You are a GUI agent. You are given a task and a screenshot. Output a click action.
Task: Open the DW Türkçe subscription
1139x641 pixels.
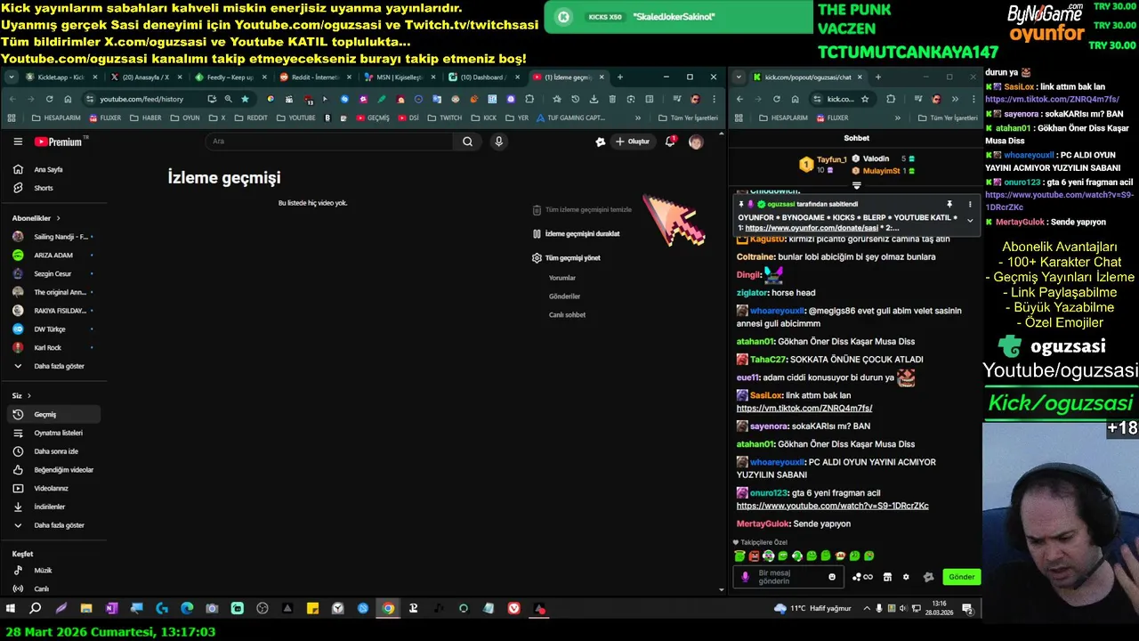pyautogui.click(x=53, y=329)
